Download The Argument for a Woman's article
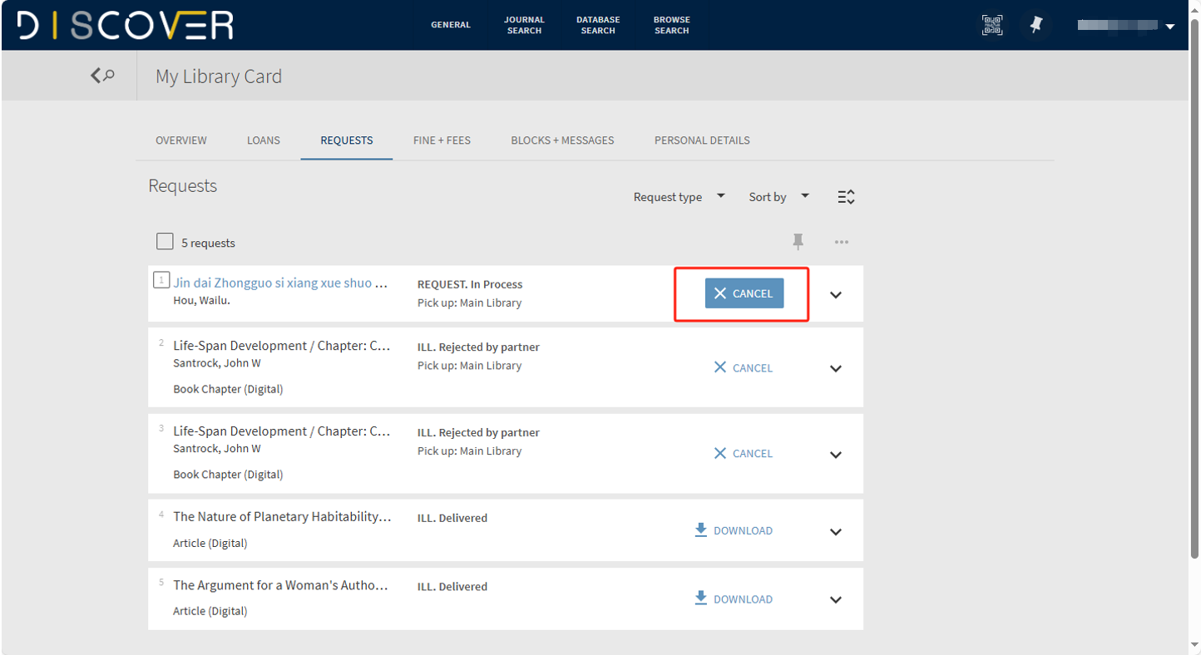This screenshot has width=1201, height=655. point(734,598)
